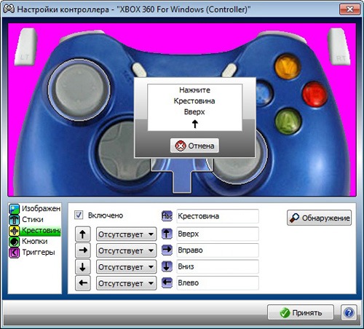Click the blue down-arrow icon beside Вниз
Screen dimensions: 364x329
pyautogui.click(x=167, y=266)
